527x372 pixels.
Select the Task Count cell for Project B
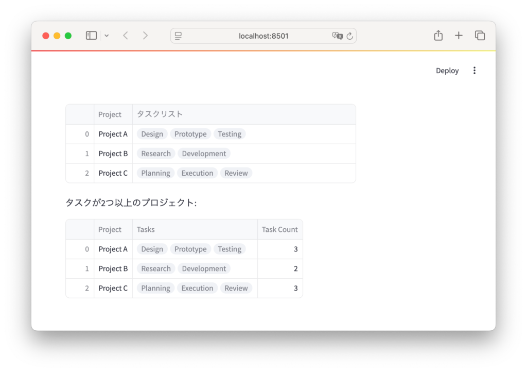(279, 268)
